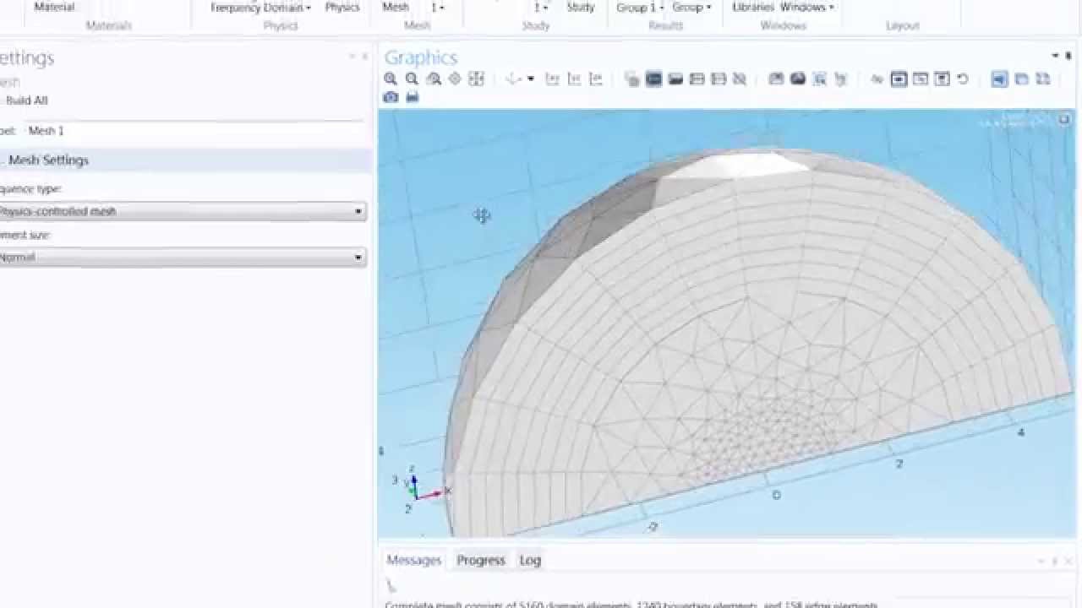Click the Select Points icon
1082x608 pixels.
719,79
